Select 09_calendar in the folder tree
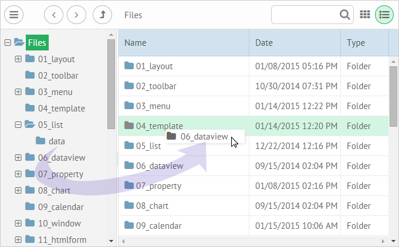The image size is (399, 247). (x=60, y=207)
